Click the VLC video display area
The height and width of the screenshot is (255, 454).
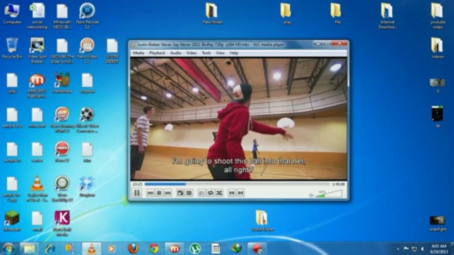(x=239, y=119)
